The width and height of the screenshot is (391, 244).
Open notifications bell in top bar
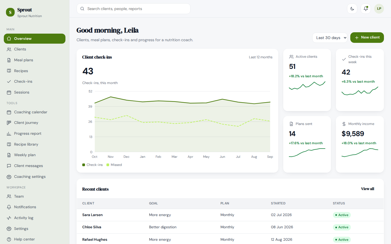tap(366, 9)
